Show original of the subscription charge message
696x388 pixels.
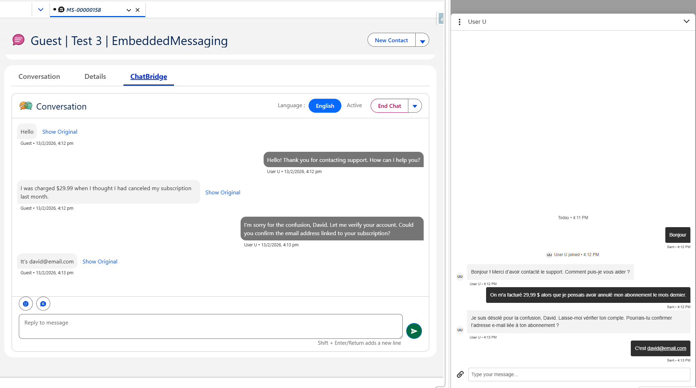pos(222,193)
